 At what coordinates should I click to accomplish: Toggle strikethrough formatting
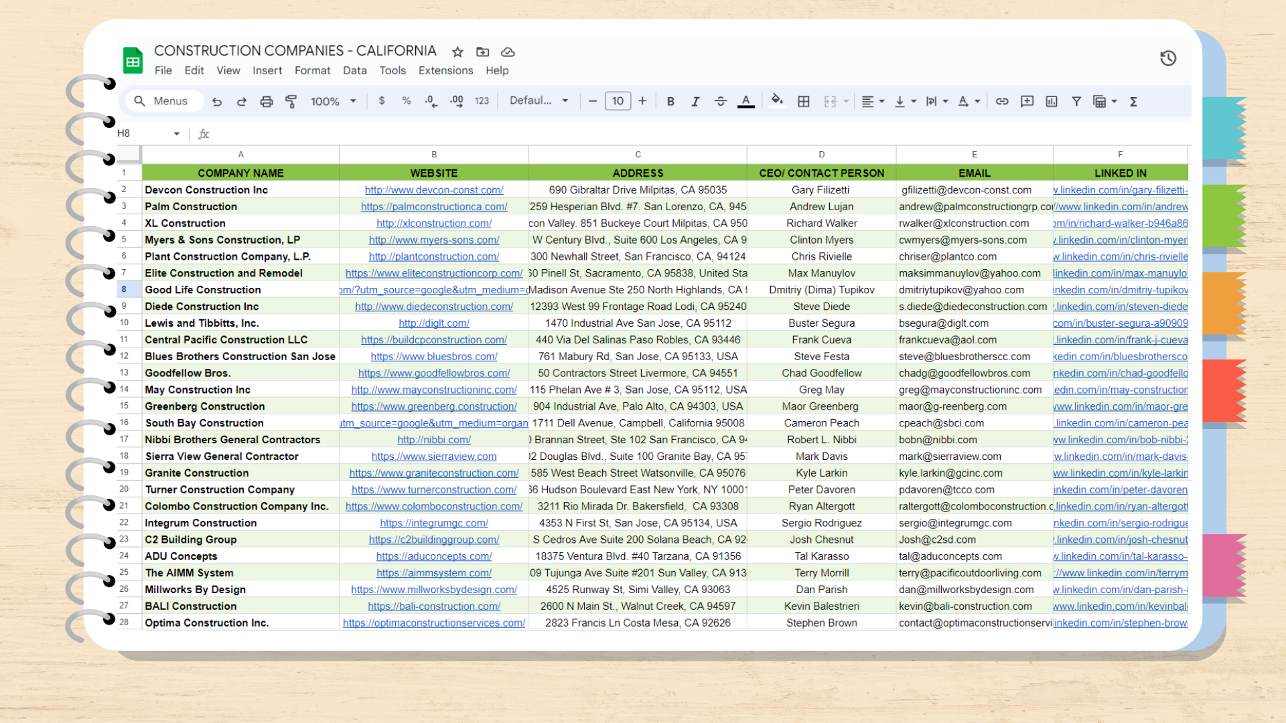click(721, 102)
